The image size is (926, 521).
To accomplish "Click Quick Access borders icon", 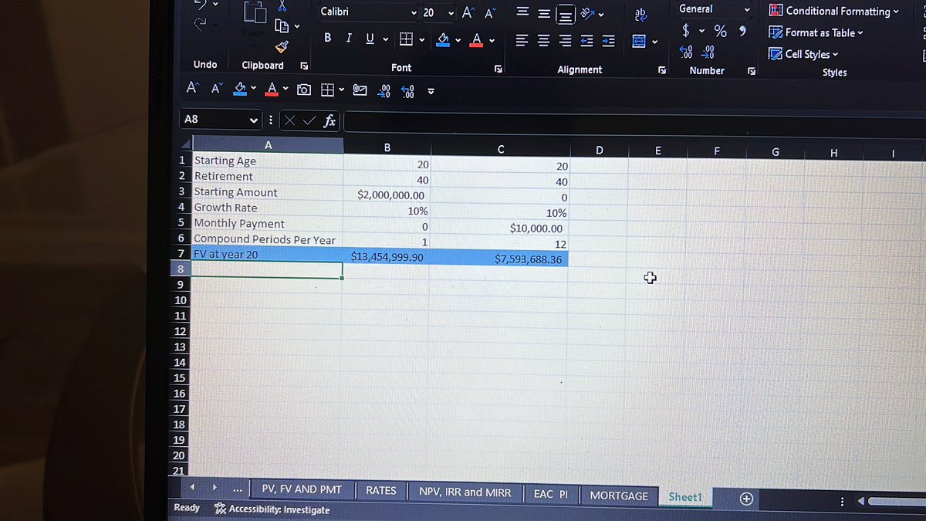I will (327, 91).
